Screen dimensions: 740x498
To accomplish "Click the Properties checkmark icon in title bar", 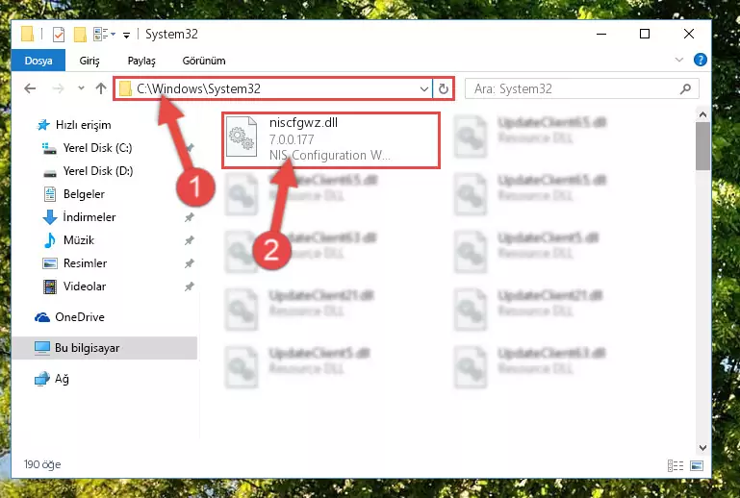I will [x=59, y=35].
